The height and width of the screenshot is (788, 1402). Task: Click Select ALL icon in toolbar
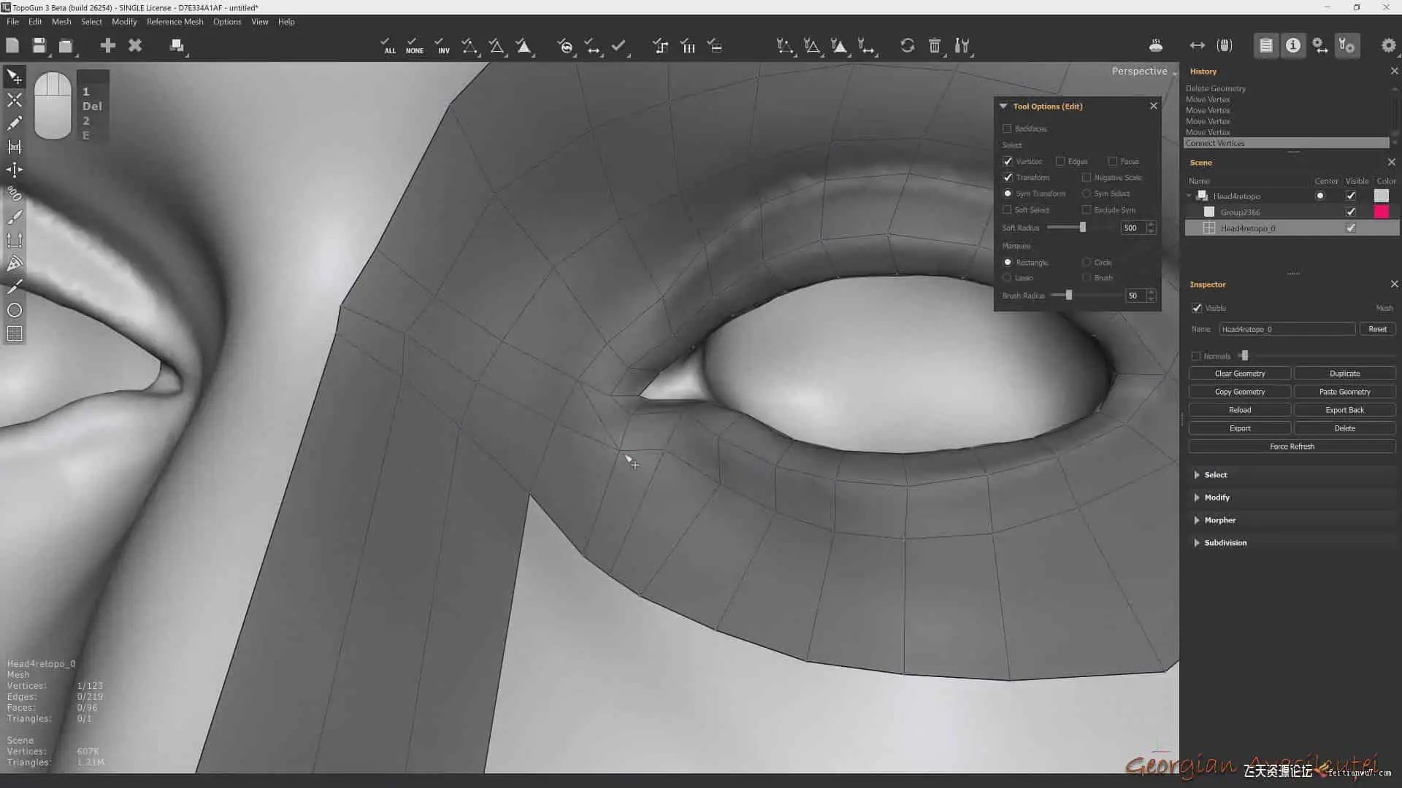(x=388, y=46)
